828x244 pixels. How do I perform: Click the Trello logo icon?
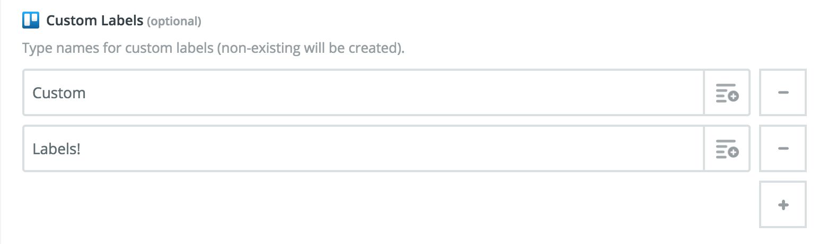tap(31, 21)
